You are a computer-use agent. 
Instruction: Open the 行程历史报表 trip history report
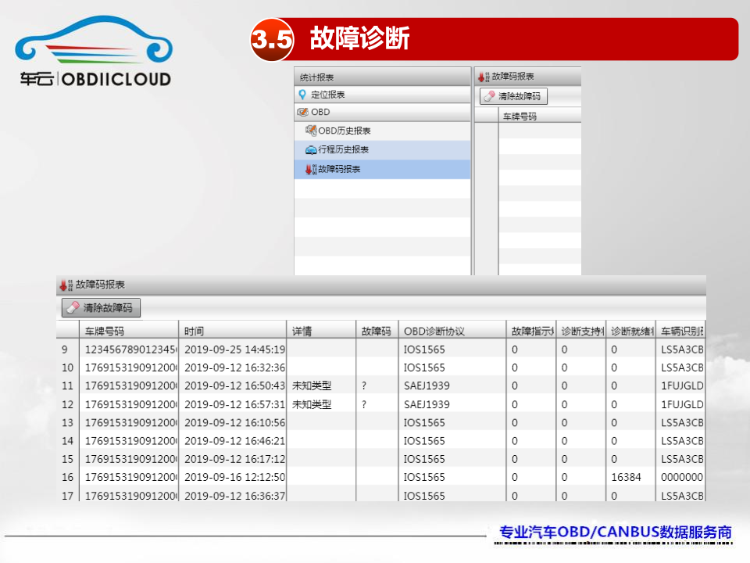click(344, 150)
